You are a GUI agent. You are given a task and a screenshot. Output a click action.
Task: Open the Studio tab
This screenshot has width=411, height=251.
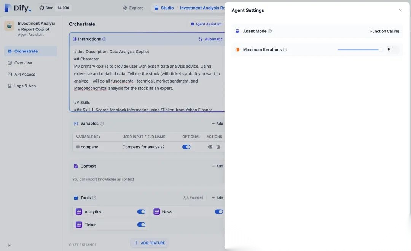pyautogui.click(x=164, y=8)
